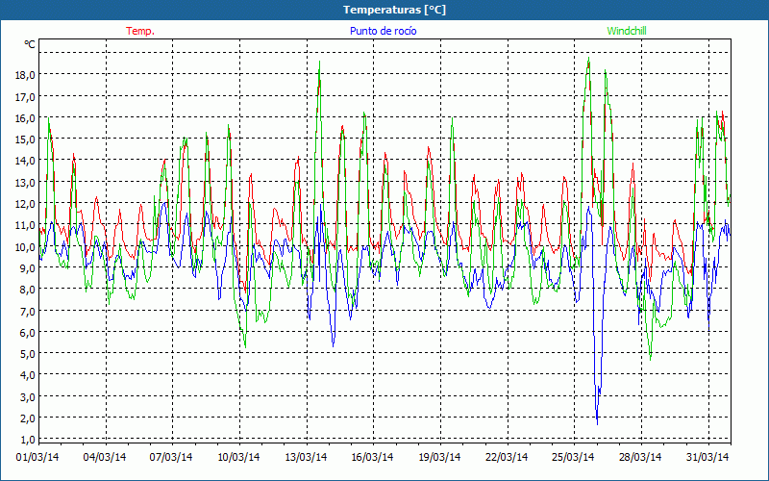Click the 2,0 y-axis value
The width and height of the screenshot is (769, 481).
point(28,418)
